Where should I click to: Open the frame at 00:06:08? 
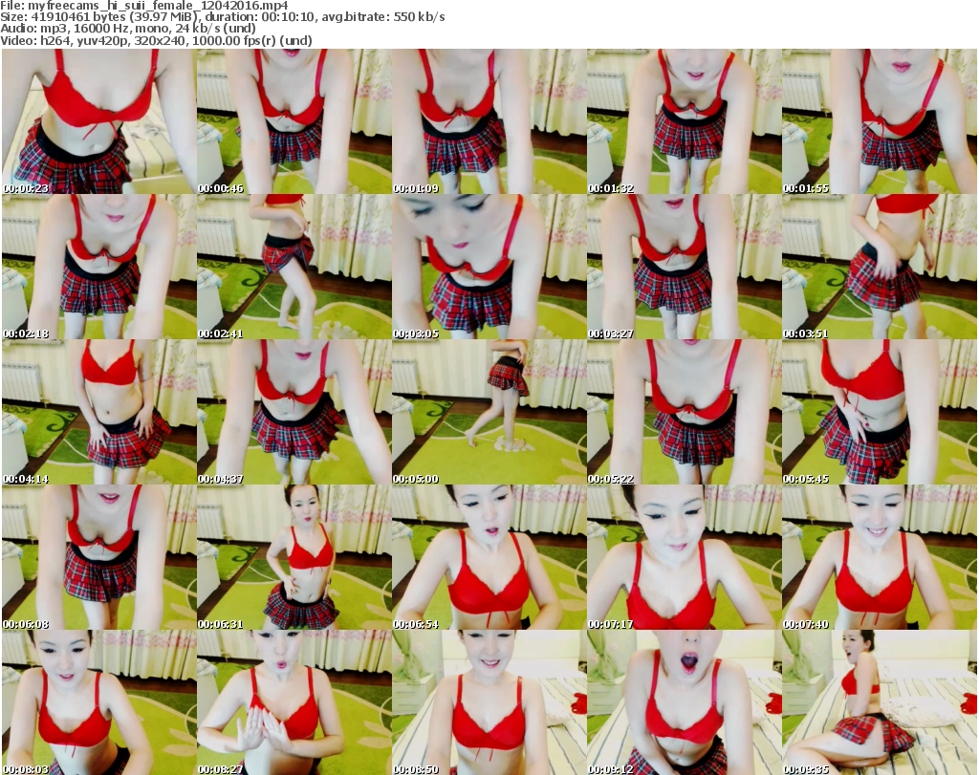(99, 557)
